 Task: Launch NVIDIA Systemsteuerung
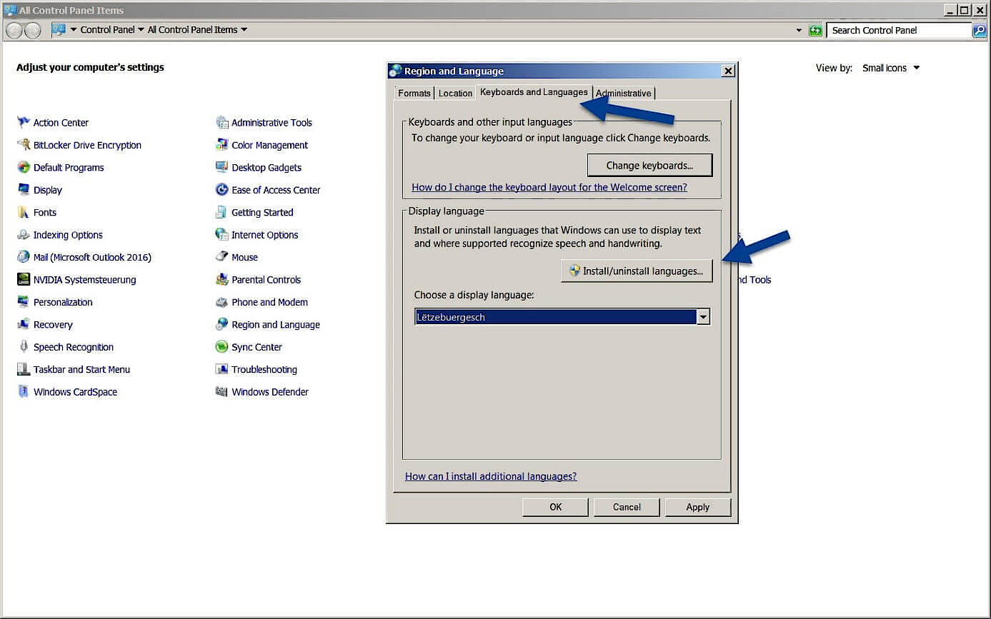click(x=84, y=279)
